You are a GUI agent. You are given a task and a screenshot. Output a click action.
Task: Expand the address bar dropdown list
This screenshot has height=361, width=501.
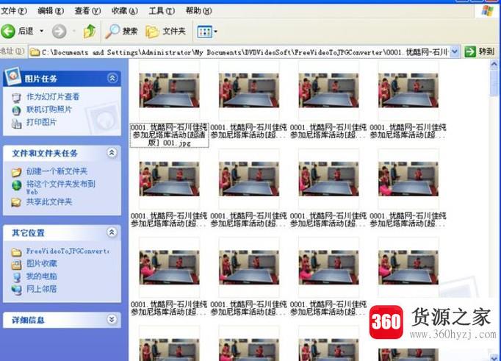(455, 51)
